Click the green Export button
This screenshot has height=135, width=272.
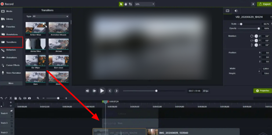tap(265, 4)
